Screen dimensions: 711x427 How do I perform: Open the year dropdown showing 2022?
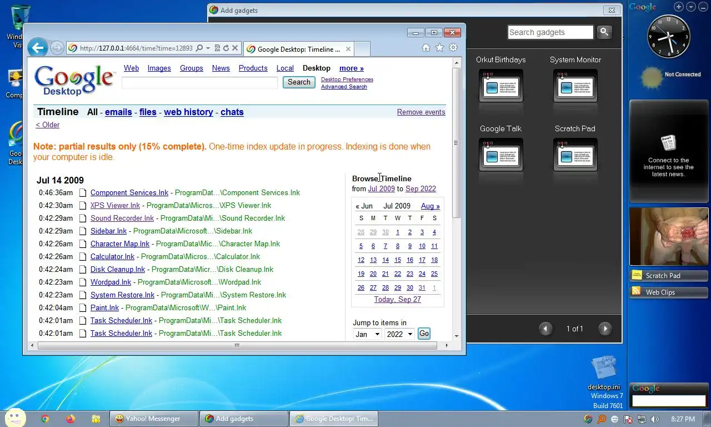point(399,334)
